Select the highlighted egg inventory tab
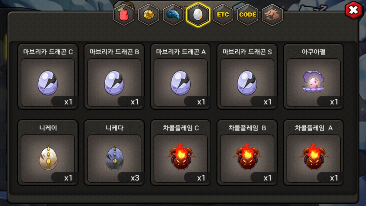366x206 pixels. pyautogui.click(x=198, y=15)
